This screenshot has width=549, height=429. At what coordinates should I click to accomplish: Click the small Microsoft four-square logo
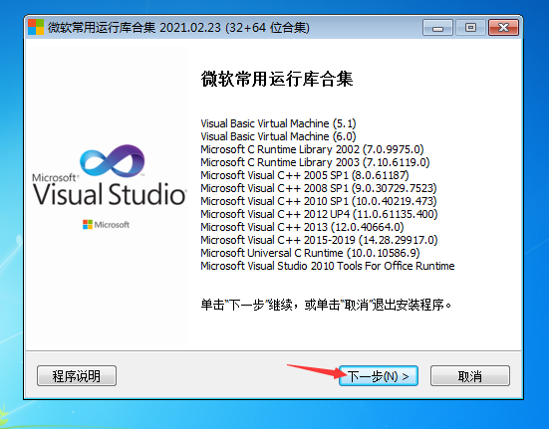pyautogui.click(x=88, y=225)
